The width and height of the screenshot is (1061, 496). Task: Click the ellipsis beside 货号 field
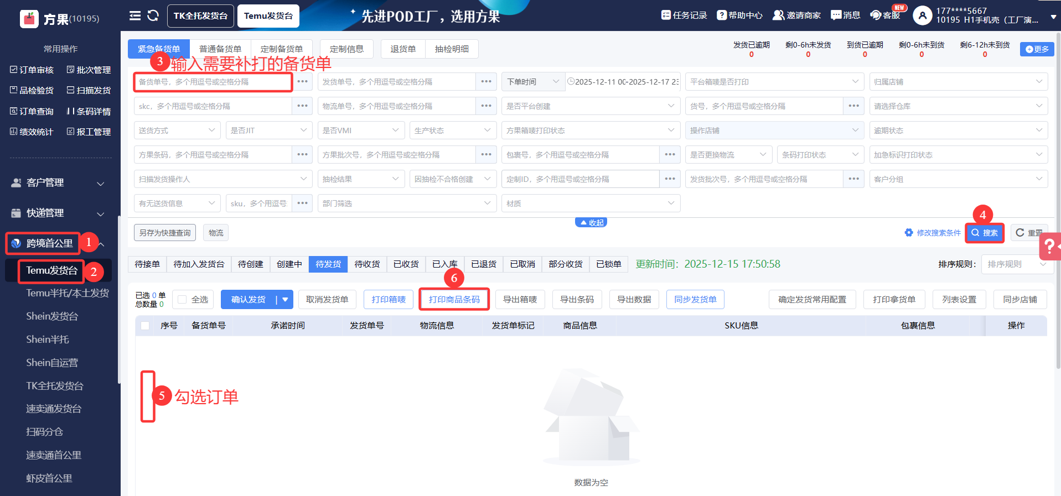pos(854,106)
